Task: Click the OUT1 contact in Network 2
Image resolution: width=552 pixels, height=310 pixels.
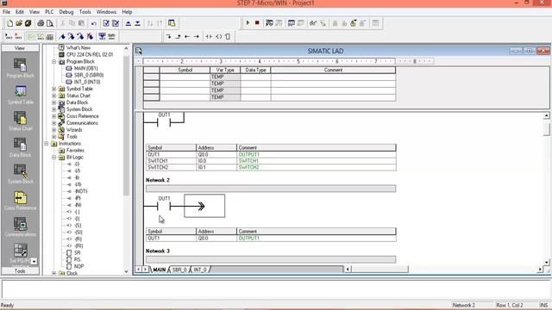Action: pos(164,206)
